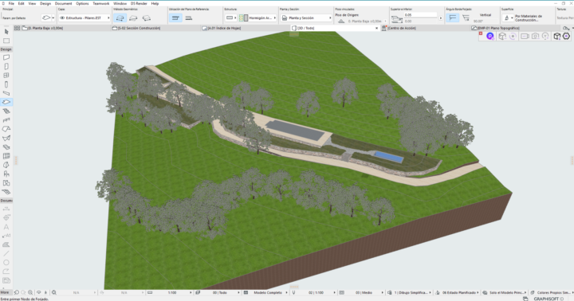Select the active Slab tool
Screen dimensions: 574x301
click(6, 102)
